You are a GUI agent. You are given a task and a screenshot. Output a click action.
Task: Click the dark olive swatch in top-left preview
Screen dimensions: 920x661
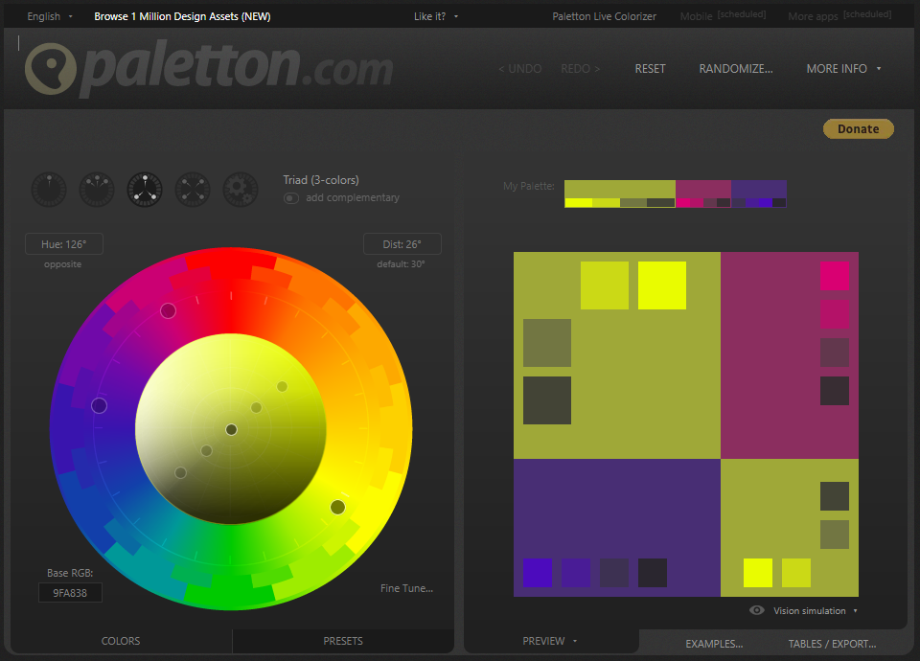click(x=547, y=400)
